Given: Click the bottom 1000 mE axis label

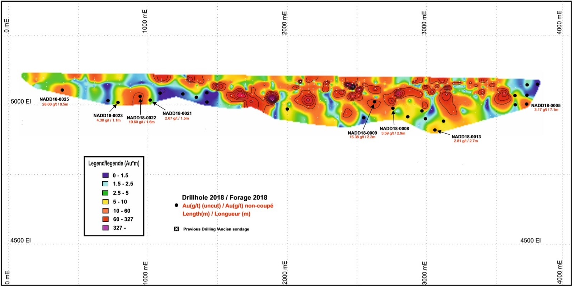Looking at the screenshot, I should (145, 273).
